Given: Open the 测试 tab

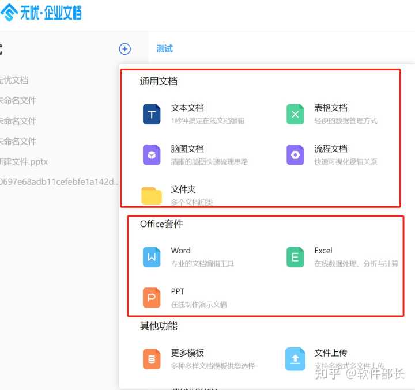Looking at the screenshot, I should point(164,48).
